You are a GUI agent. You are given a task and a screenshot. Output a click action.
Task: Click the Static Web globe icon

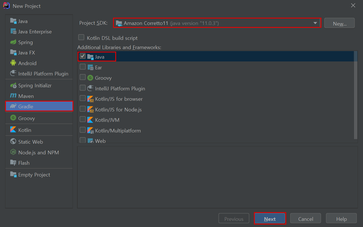click(x=13, y=142)
